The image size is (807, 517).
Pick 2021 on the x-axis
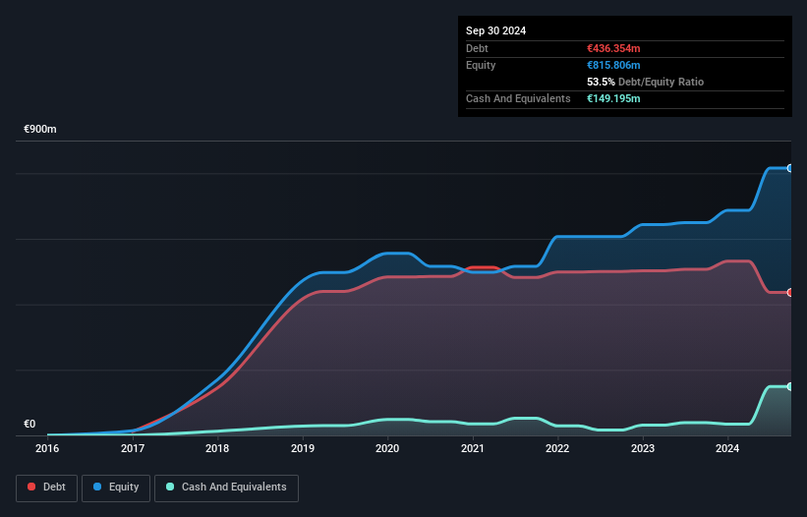(x=473, y=448)
